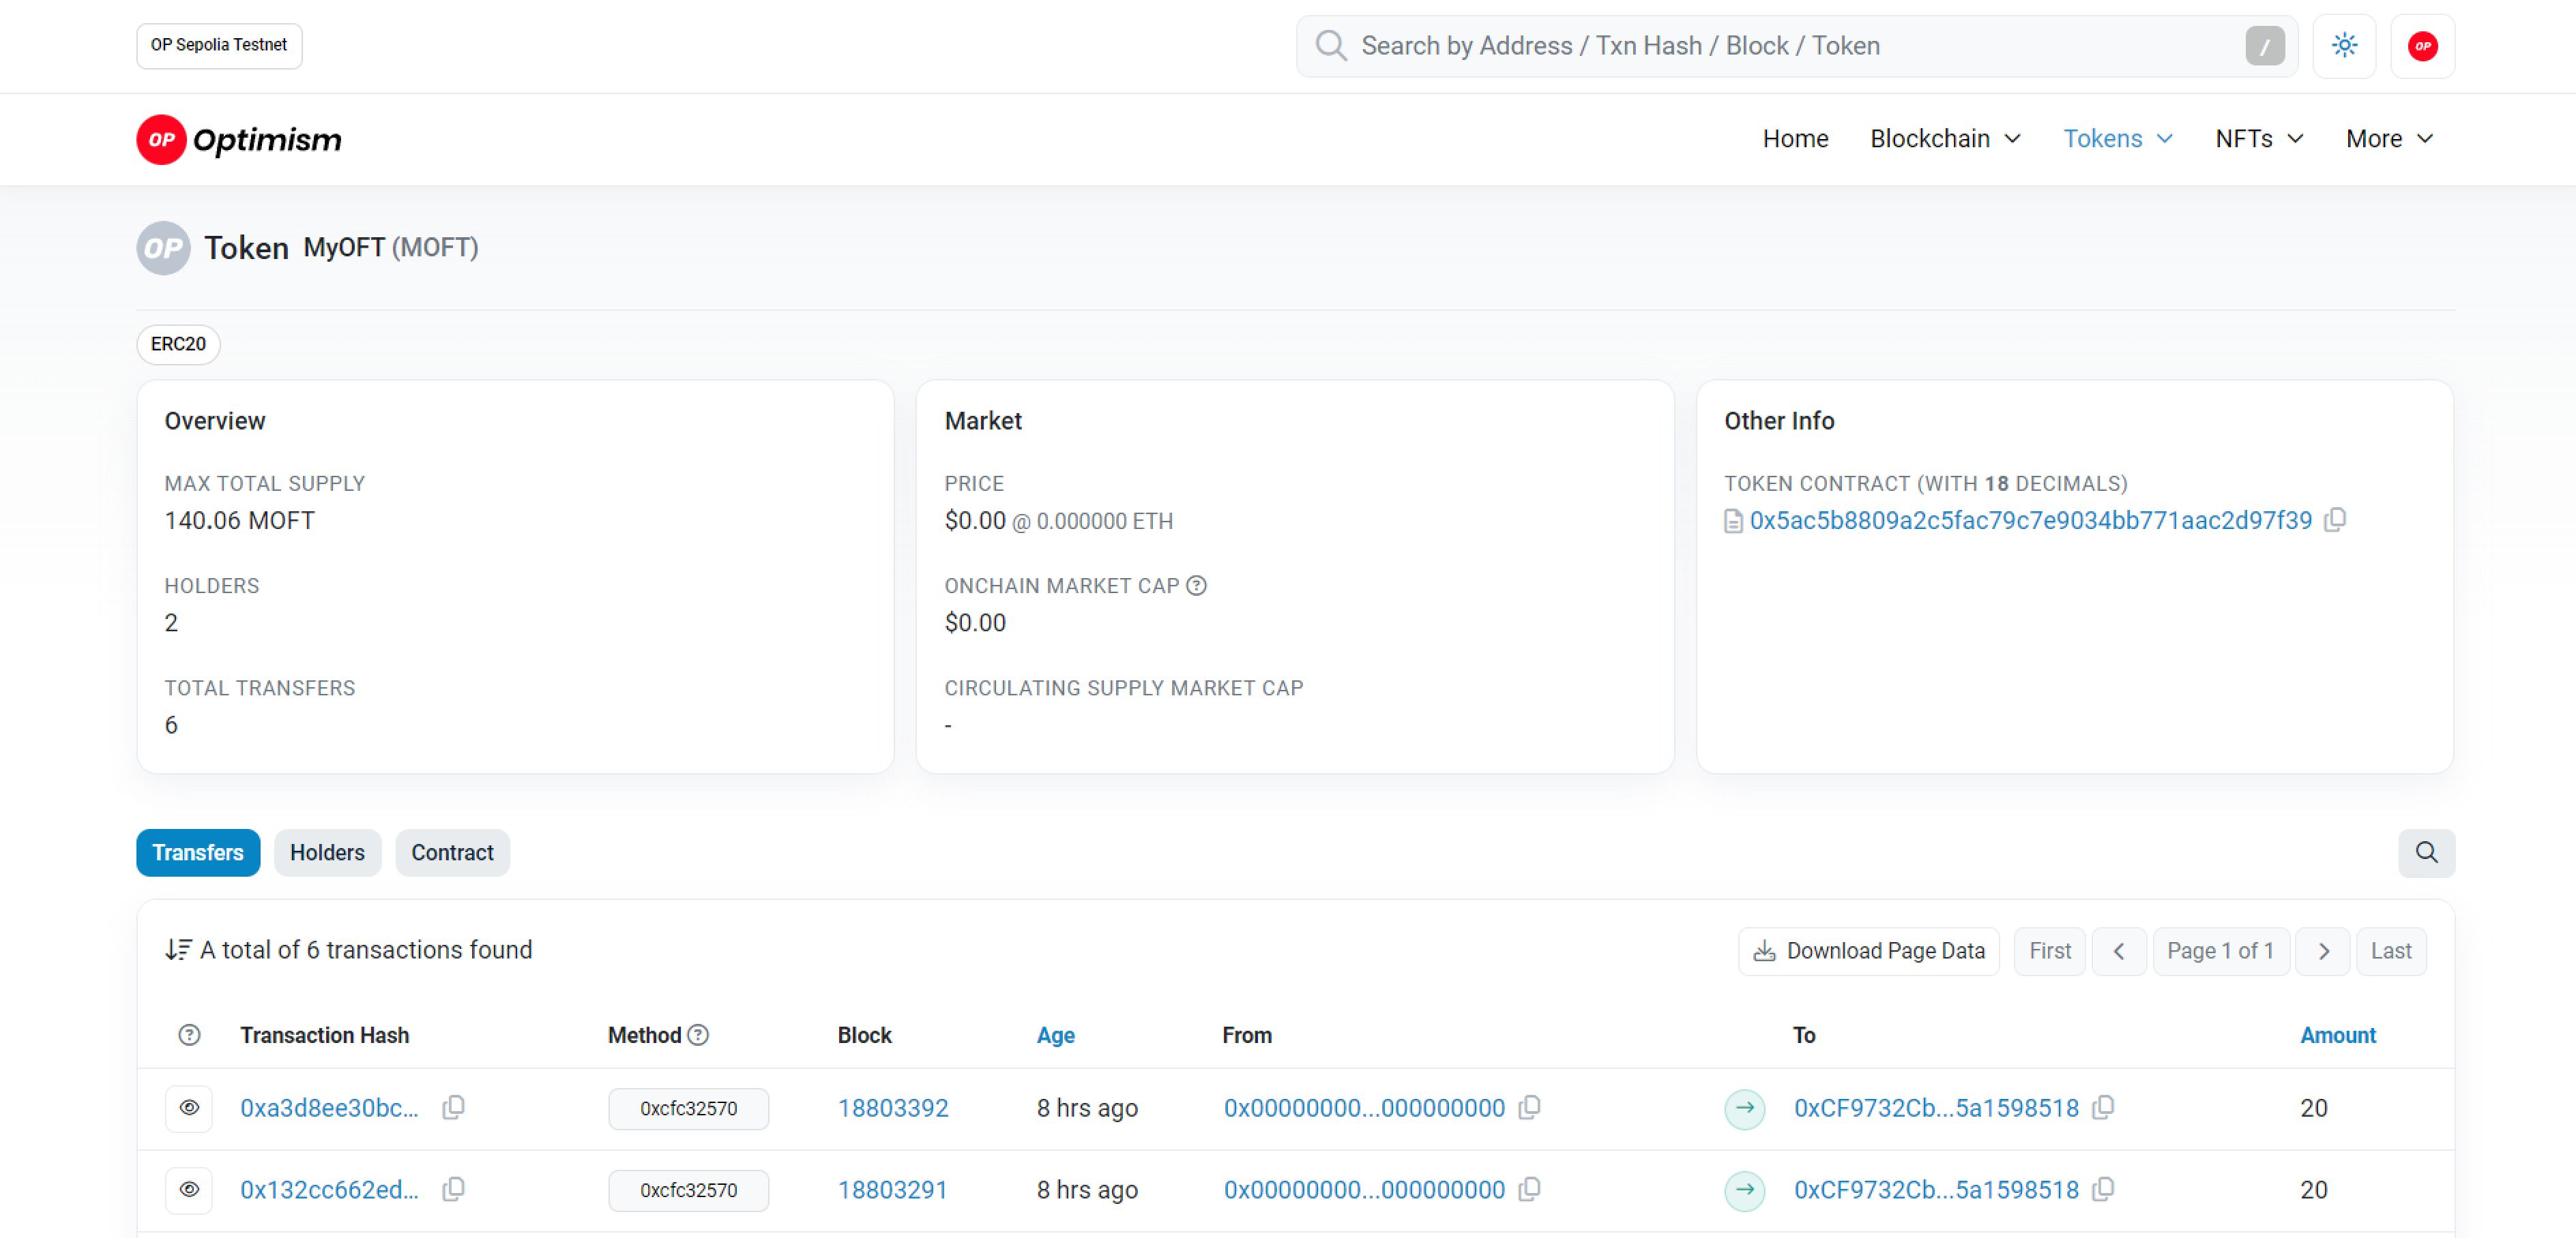The height and width of the screenshot is (1238, 2576).
Task: Expand the Tokens menu
Action: click(2118, 139)
